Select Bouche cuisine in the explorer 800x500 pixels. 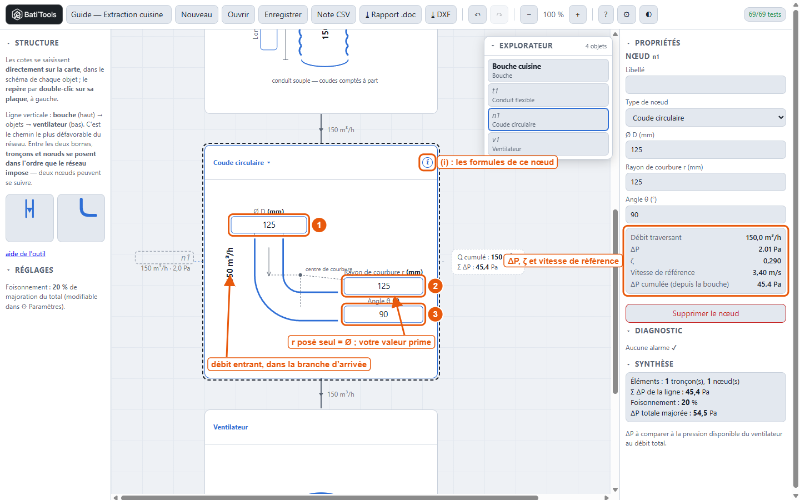coord(548,71)
